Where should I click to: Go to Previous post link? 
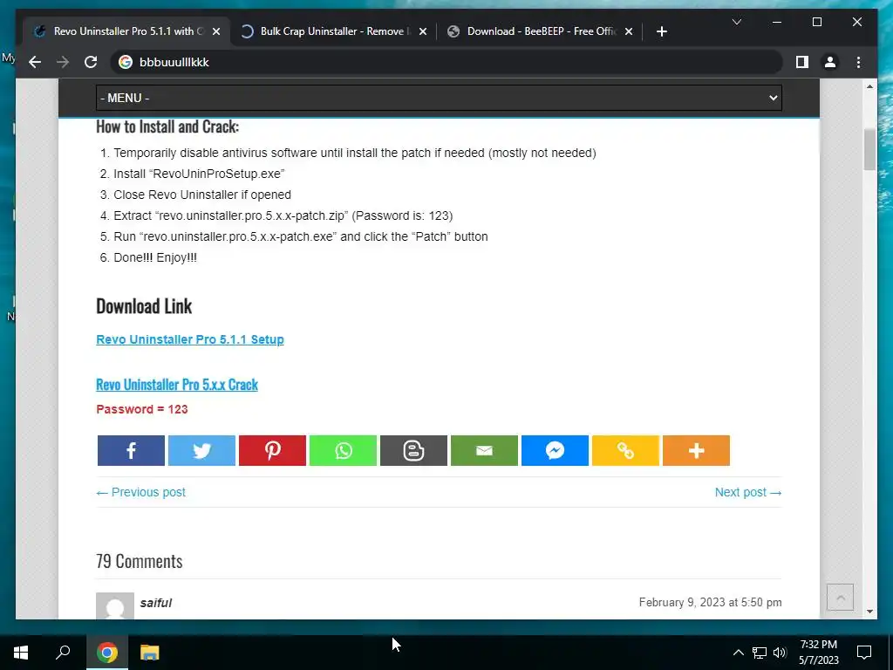[x=140, y=492]
